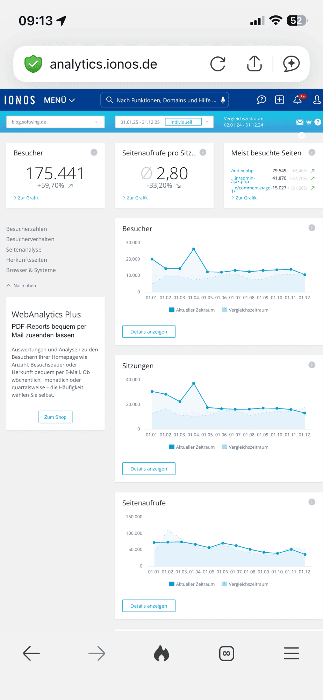The image size is (323, 700).
Task: Open the blog.softwing.de domain dropdown
Action: point(55,122)
